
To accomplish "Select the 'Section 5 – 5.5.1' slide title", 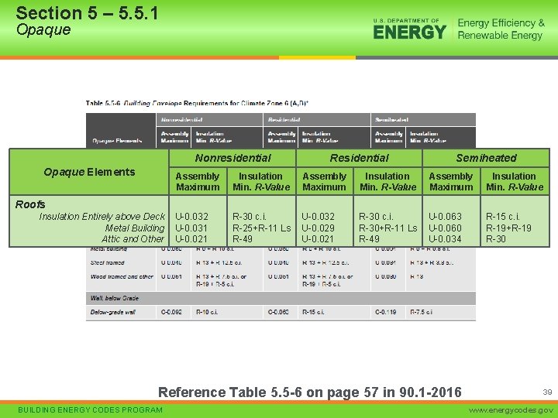I will point(87,13).
